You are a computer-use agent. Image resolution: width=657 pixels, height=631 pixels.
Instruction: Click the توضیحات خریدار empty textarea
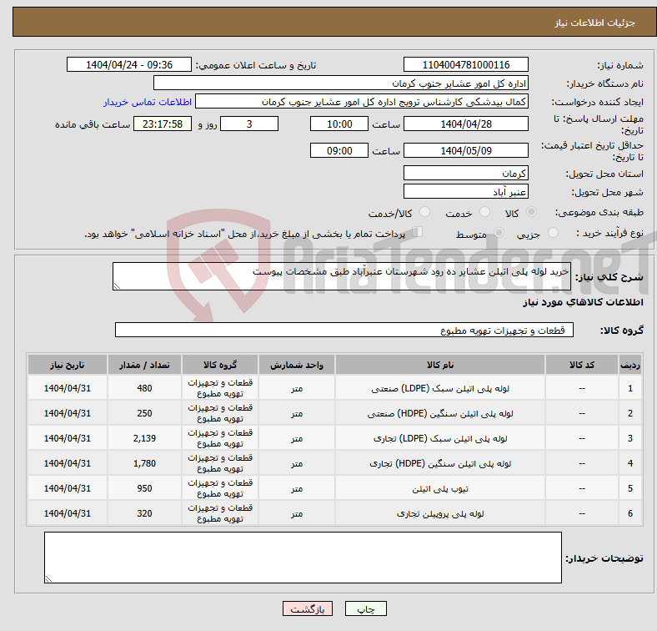tap(303, 558)
